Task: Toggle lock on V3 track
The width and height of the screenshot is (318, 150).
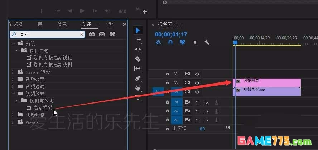Action: (x=168, y=74)
